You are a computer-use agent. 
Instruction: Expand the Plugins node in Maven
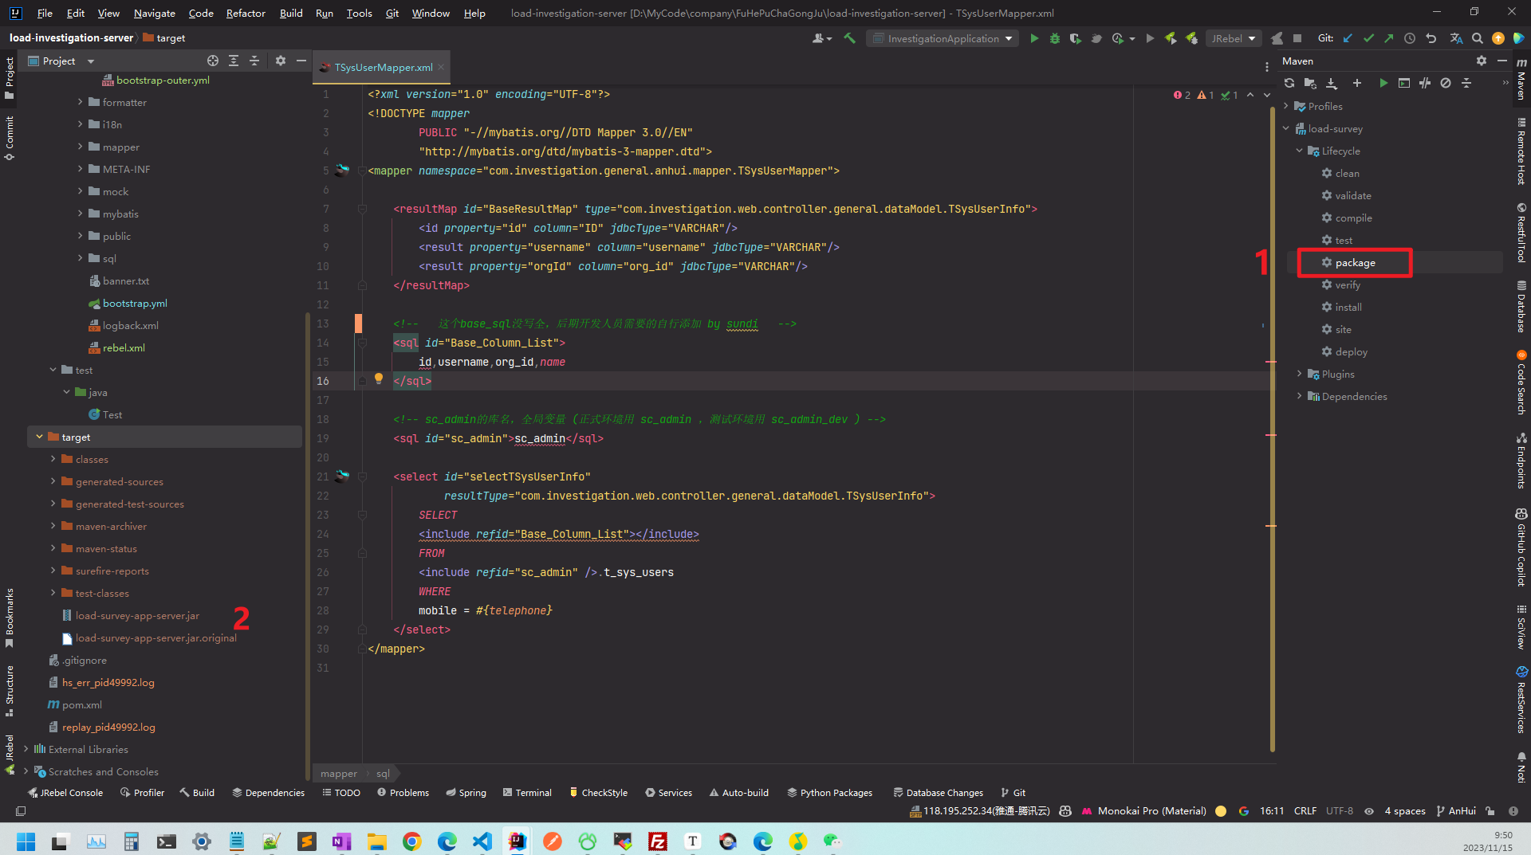coord(1299,374)
